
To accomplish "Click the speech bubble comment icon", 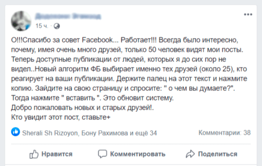I will pos(102,154).
